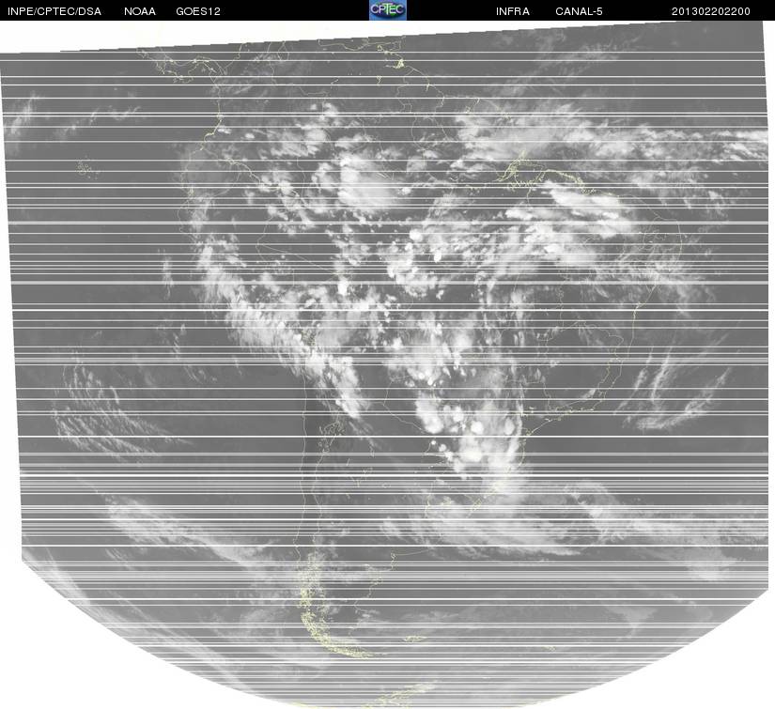Click the GOES12 satellite label
The width and height of the screenshot is (775, 709).
(198, 11)
